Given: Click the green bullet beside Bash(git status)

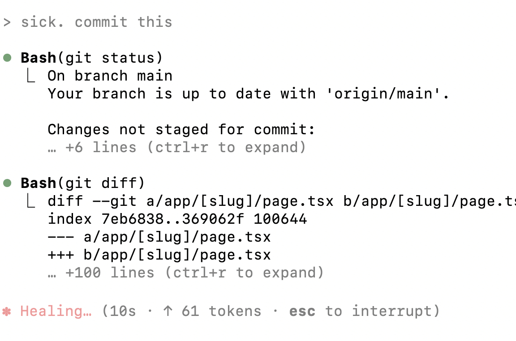Looking at the screenshot, I should click(x=7, y=58).
